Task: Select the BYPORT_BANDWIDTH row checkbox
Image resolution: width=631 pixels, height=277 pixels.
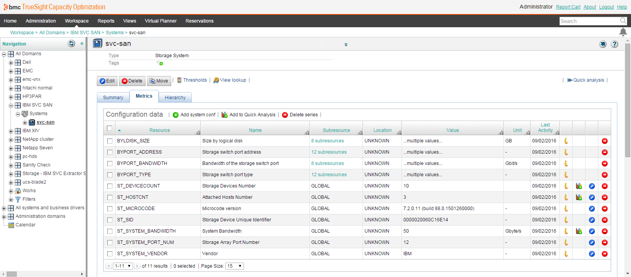Action: pos(110,163)
